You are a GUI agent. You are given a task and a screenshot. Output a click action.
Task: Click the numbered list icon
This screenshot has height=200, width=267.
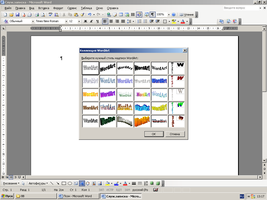(x=139, y=21)
